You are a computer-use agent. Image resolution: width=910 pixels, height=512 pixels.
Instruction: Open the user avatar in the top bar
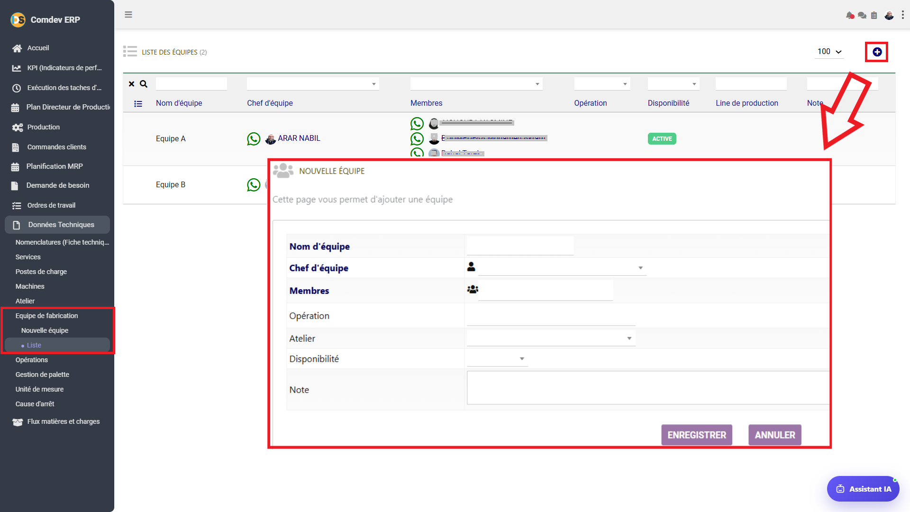tap(889, 16)
